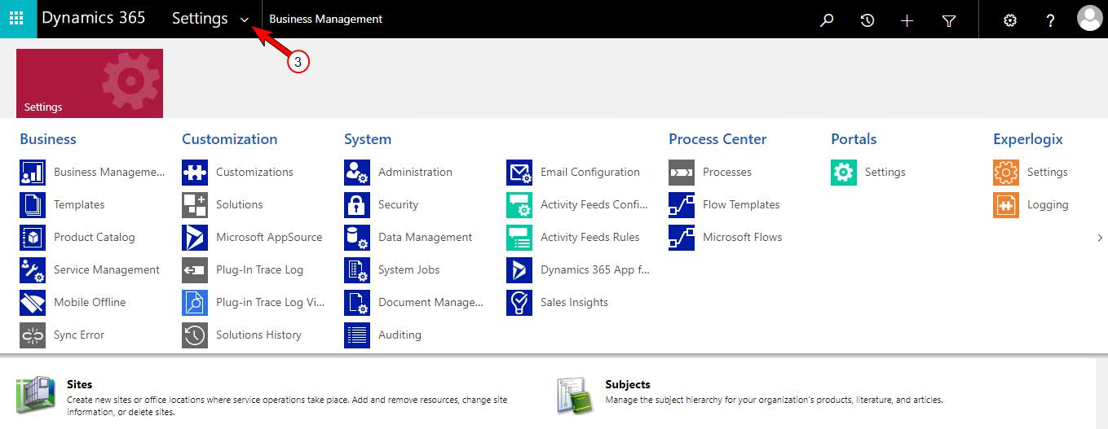
Task: Open the search magnifier in top bar
Action: (827, 20)
